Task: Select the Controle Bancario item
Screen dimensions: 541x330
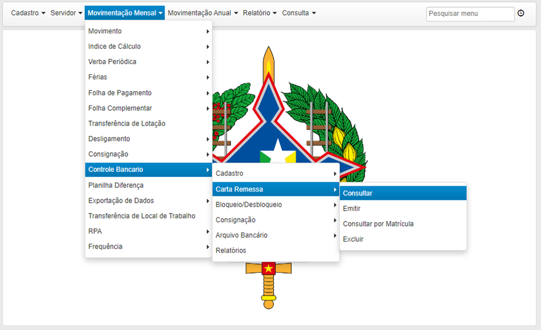Action: (149, 170)
